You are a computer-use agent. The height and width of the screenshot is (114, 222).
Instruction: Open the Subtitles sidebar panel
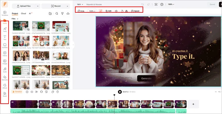click(5, 46)
